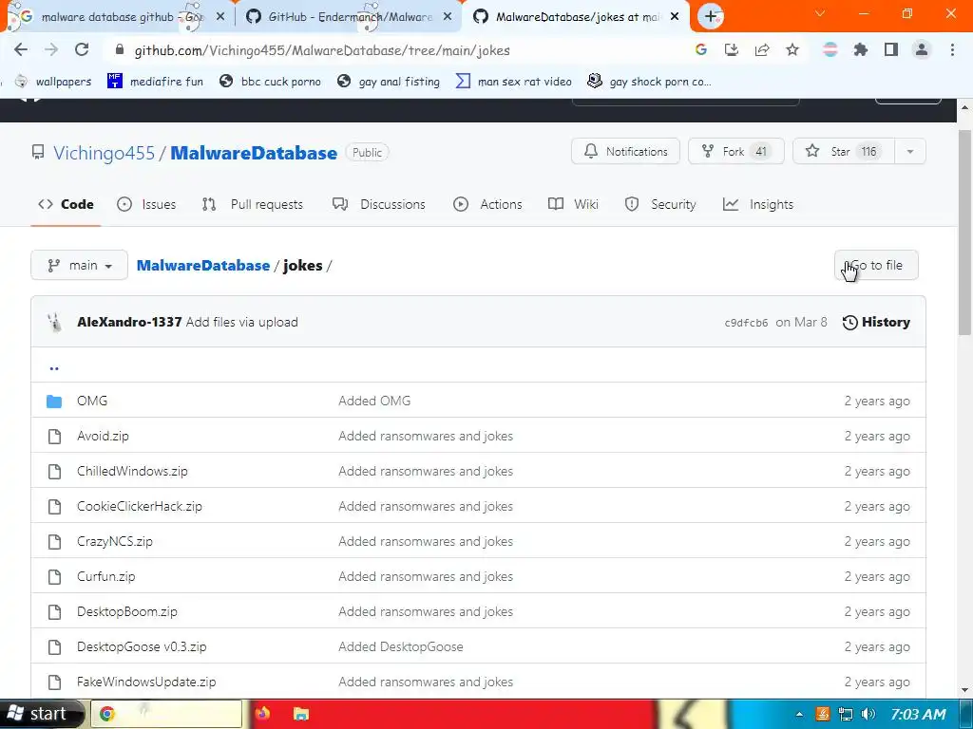Click the folder icon beside OMG

[54, 402]
